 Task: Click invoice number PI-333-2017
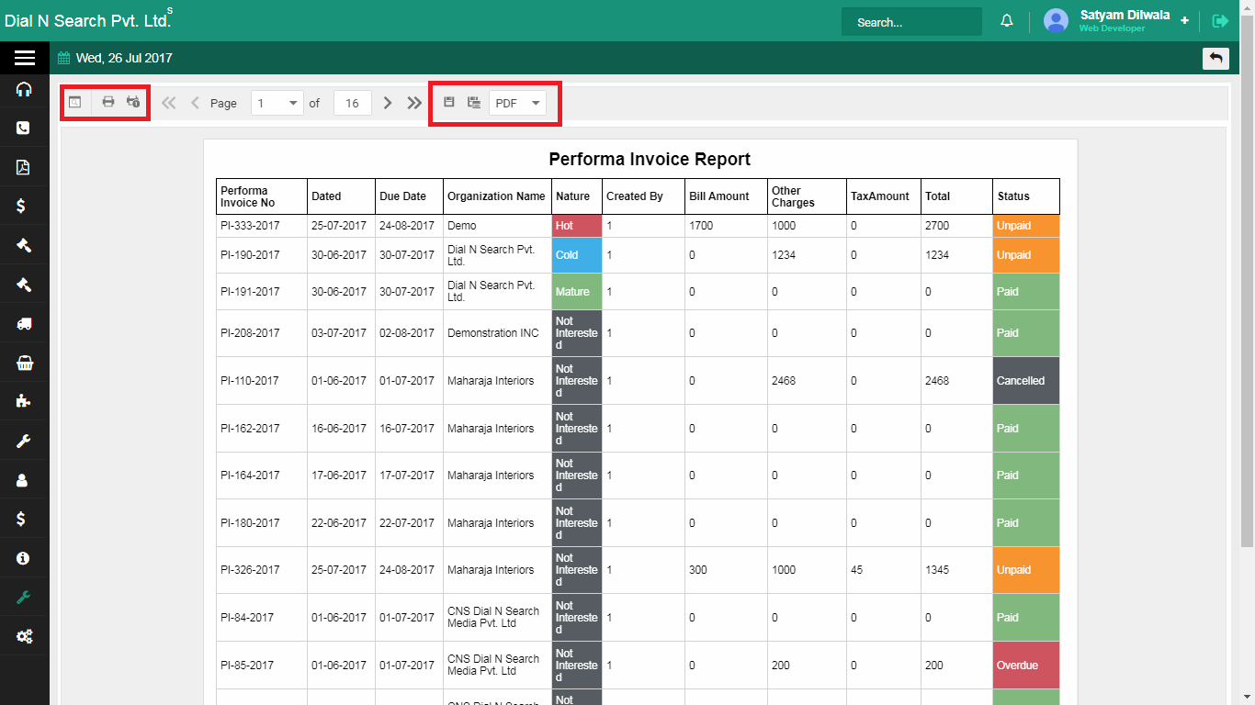coord(250,226)
